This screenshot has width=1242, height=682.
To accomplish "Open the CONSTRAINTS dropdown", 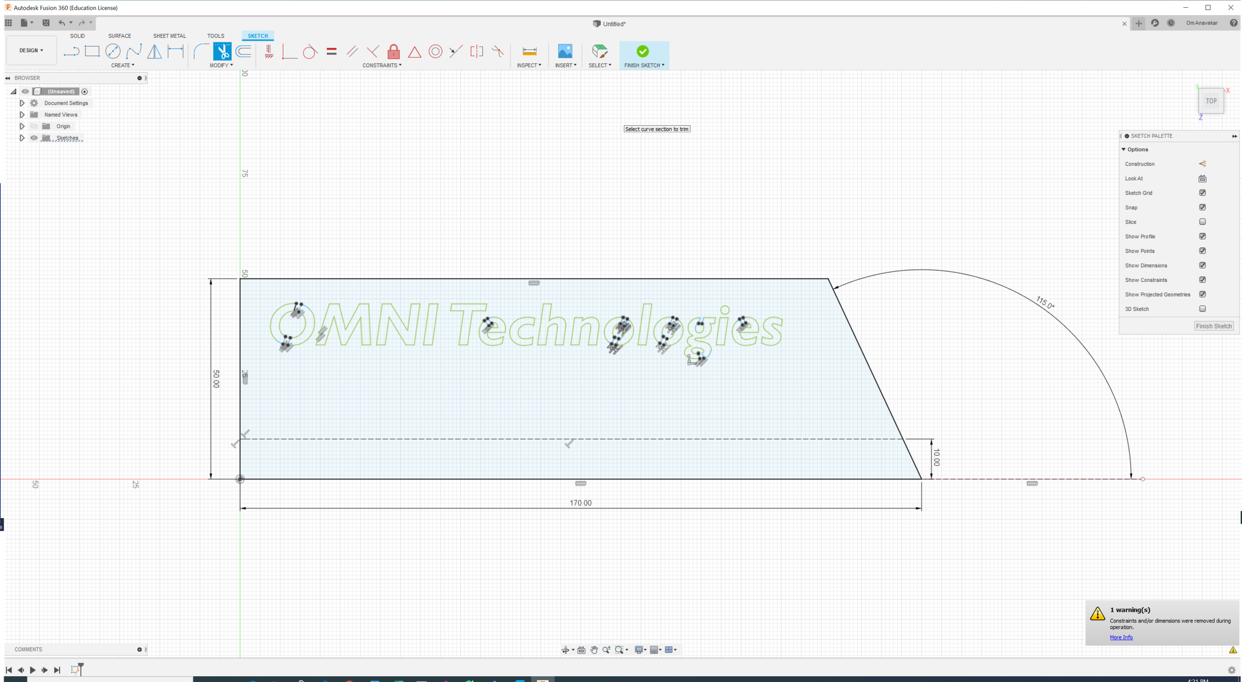I will [382, 65].
